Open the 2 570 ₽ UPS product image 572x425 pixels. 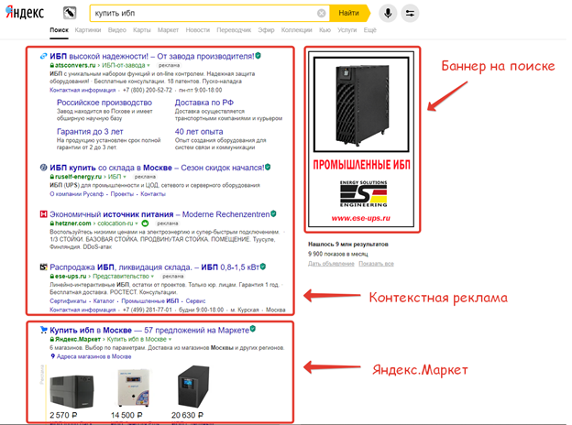tap(71, 391)
